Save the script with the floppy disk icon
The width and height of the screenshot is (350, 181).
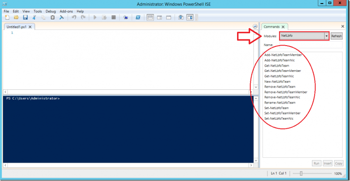25,17
